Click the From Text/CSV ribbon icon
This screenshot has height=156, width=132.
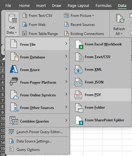tap(25, 16)
